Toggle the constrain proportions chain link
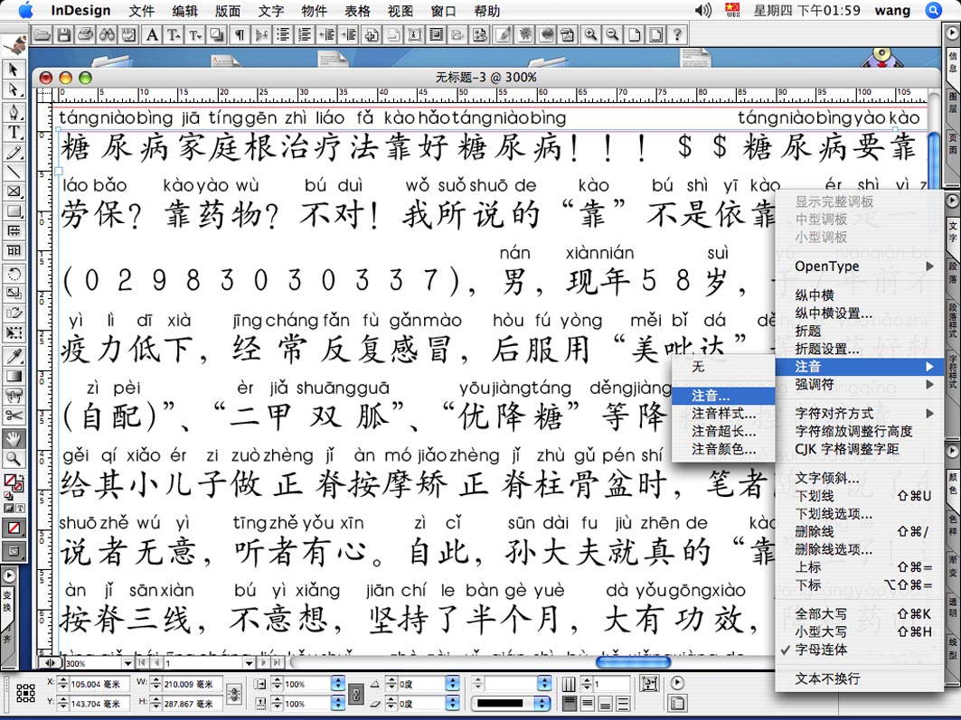The width and height of the screenshot is (961, 720). (356, 694)
